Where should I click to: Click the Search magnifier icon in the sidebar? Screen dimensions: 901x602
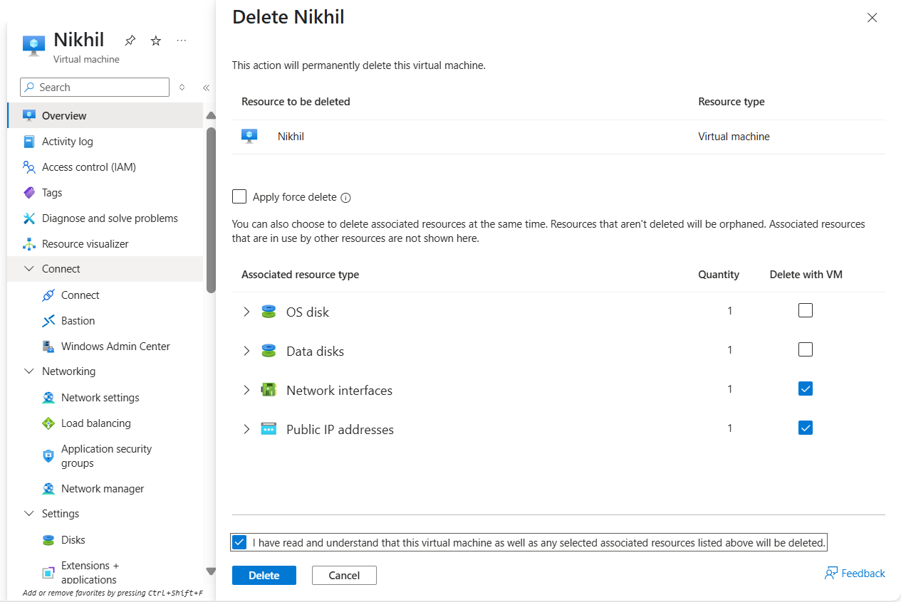coord(30,88)
